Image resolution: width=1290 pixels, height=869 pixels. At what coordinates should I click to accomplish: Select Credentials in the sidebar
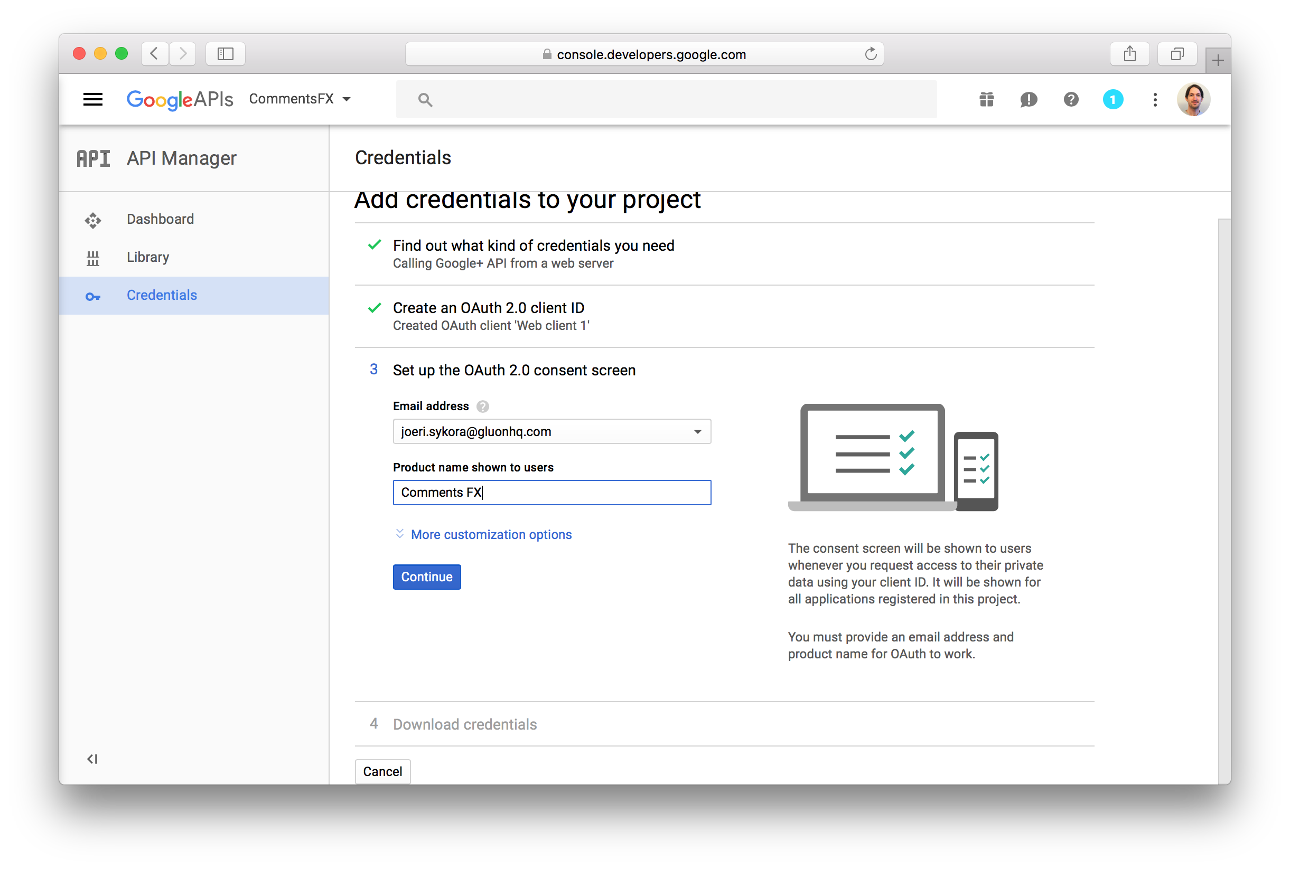(x=194, y=296)
